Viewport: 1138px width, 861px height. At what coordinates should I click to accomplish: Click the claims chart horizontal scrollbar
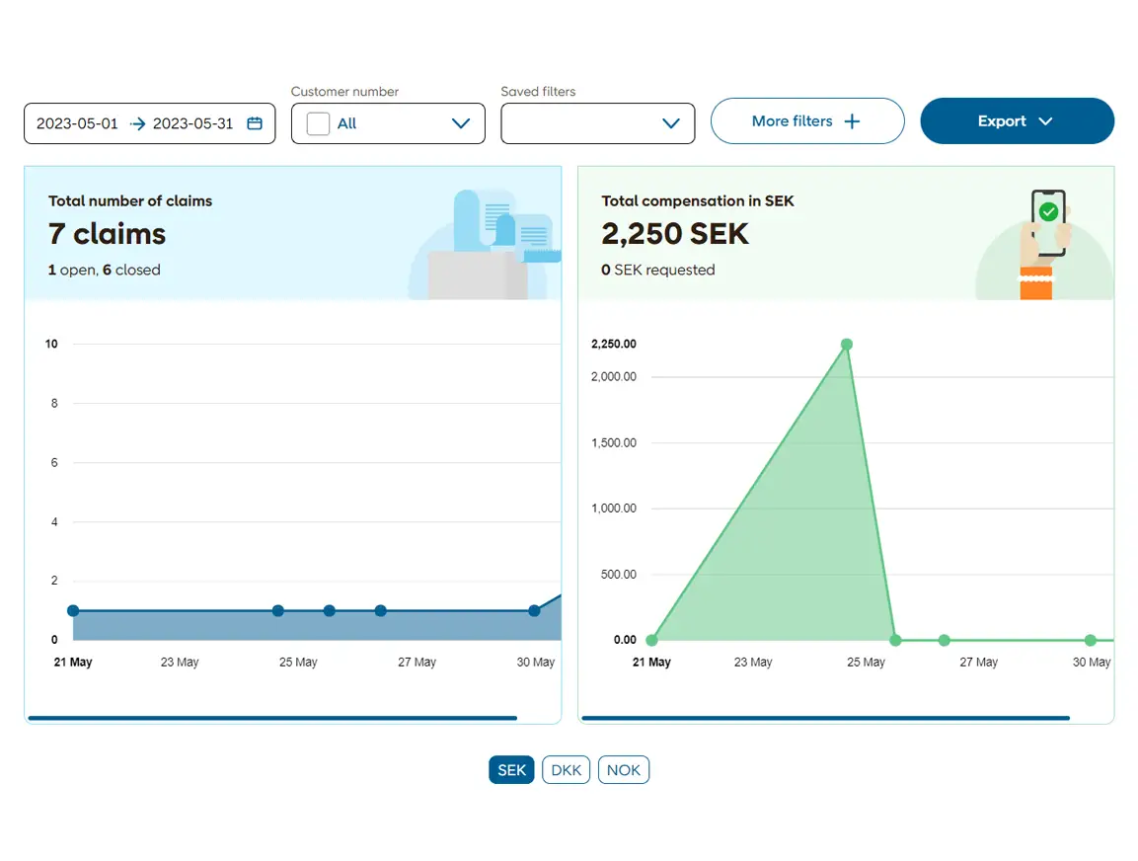[x=272, y=718]
